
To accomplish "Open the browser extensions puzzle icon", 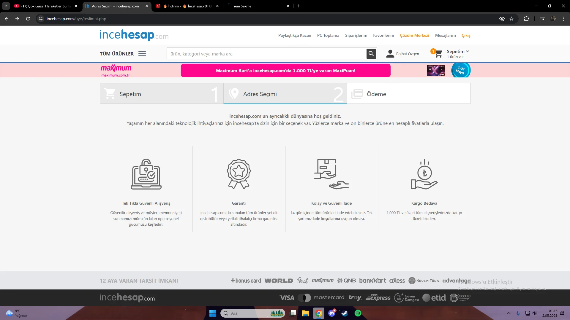I will point(526,19).
